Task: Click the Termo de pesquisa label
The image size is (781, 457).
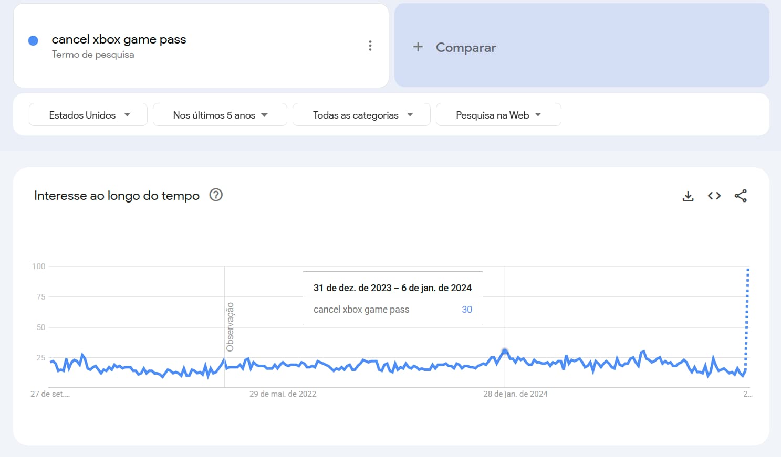Action: click(x=93, y=54)
